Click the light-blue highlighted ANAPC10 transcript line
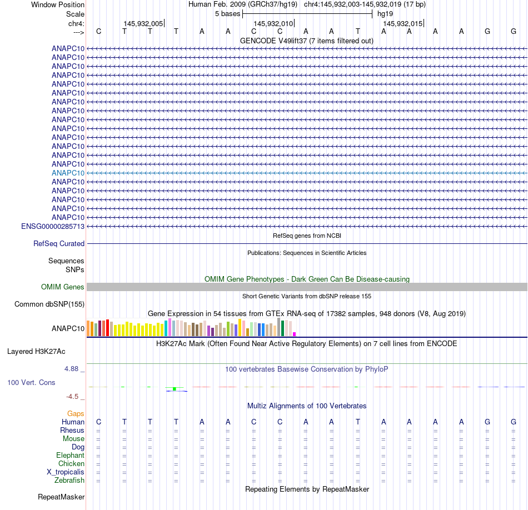Viewport: 528px width, 510px height. 307,173
